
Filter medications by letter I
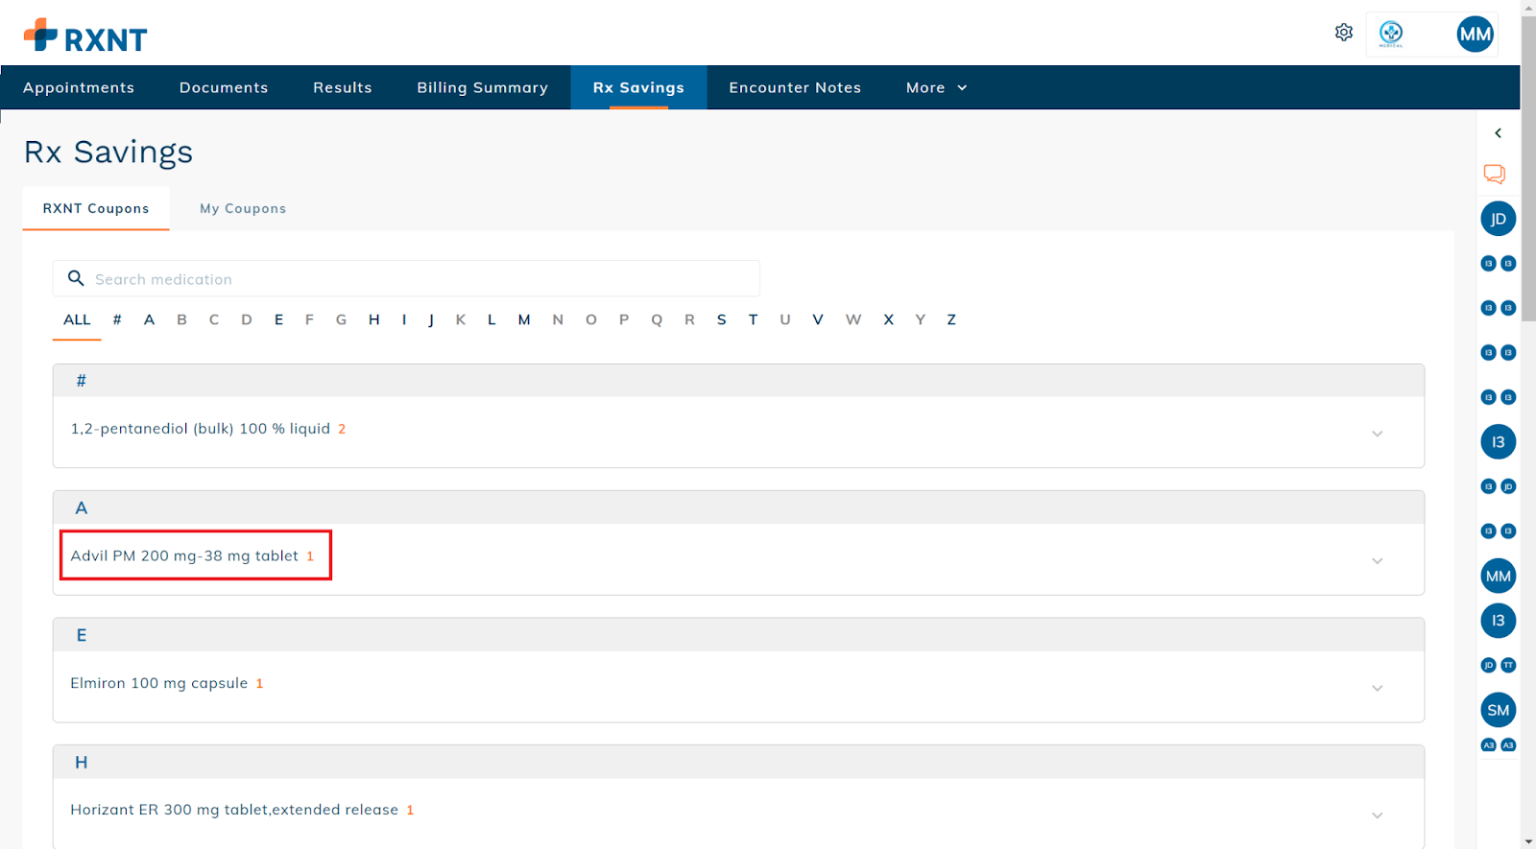(404, 319)
